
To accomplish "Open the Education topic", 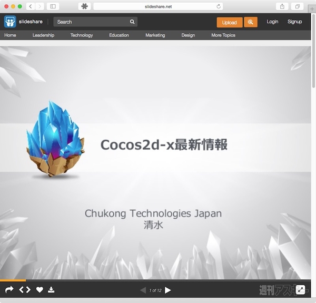I will [119, 35].
